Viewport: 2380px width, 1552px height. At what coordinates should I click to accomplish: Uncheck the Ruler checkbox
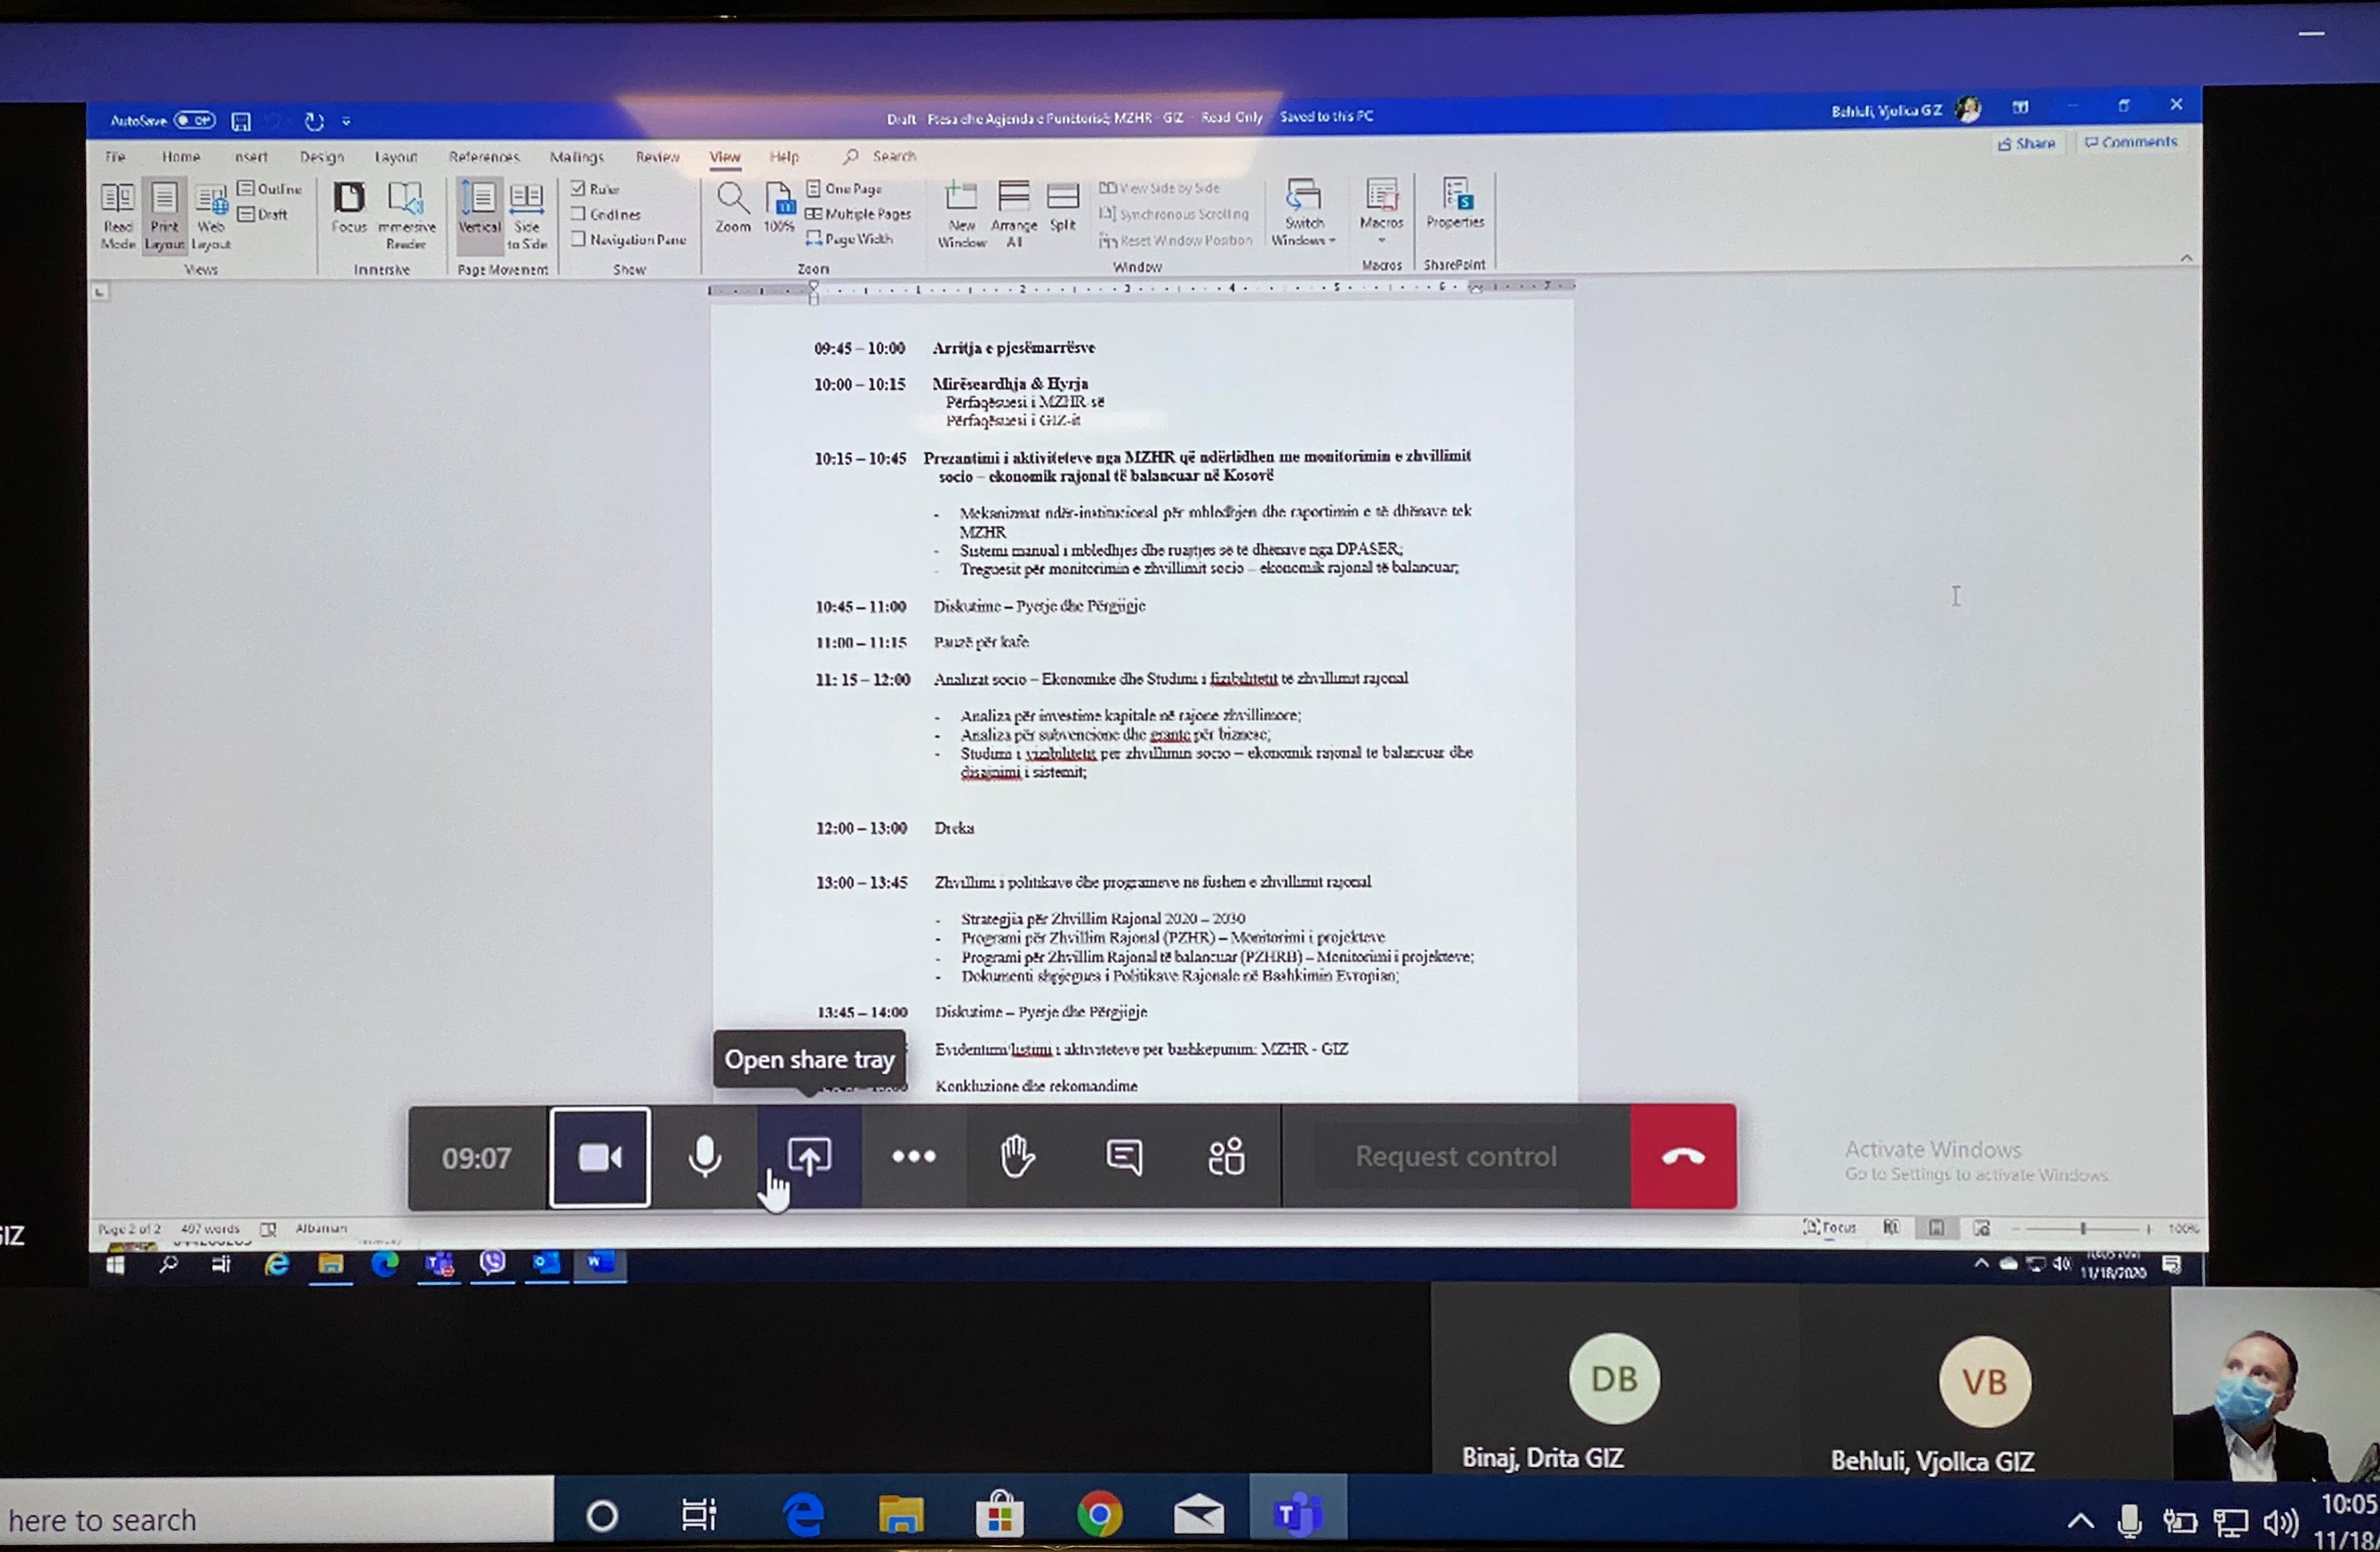578,188
